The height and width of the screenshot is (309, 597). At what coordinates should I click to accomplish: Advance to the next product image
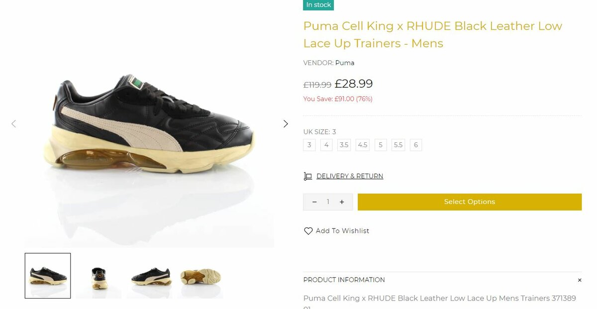(x=286, y=124)
